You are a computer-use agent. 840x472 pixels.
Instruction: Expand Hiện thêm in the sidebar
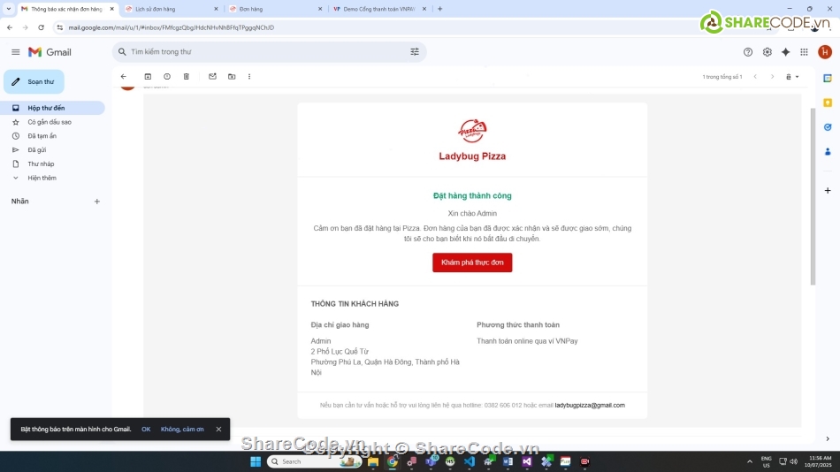click(42, 178)
